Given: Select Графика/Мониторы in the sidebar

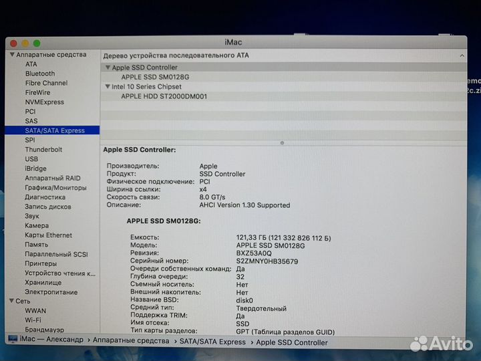Looking at the screenshot, I should click(55, 188).
